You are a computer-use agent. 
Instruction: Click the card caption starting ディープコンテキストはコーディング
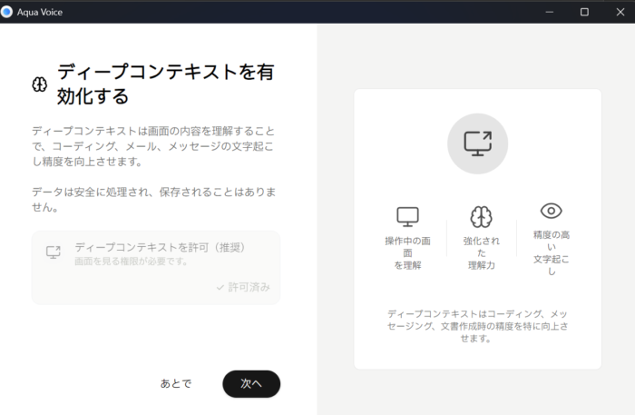click(x=477, y=326)
